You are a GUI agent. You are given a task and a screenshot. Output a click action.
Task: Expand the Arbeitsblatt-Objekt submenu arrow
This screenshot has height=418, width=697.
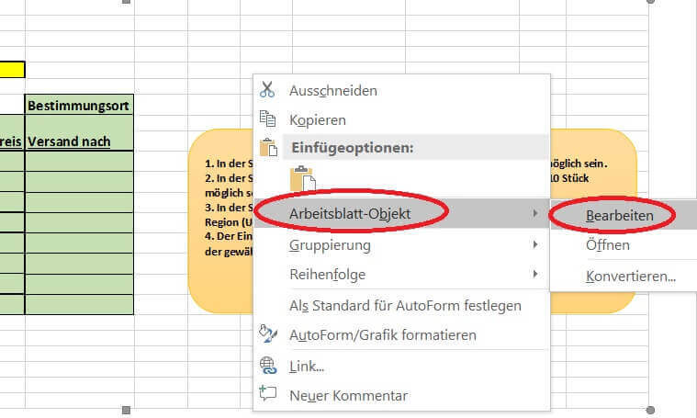tap(535, 213)
